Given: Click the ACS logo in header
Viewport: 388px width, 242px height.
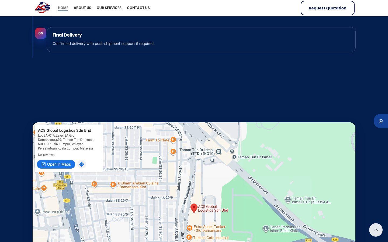Looking at the screenshot, I should tap(43, 8).
